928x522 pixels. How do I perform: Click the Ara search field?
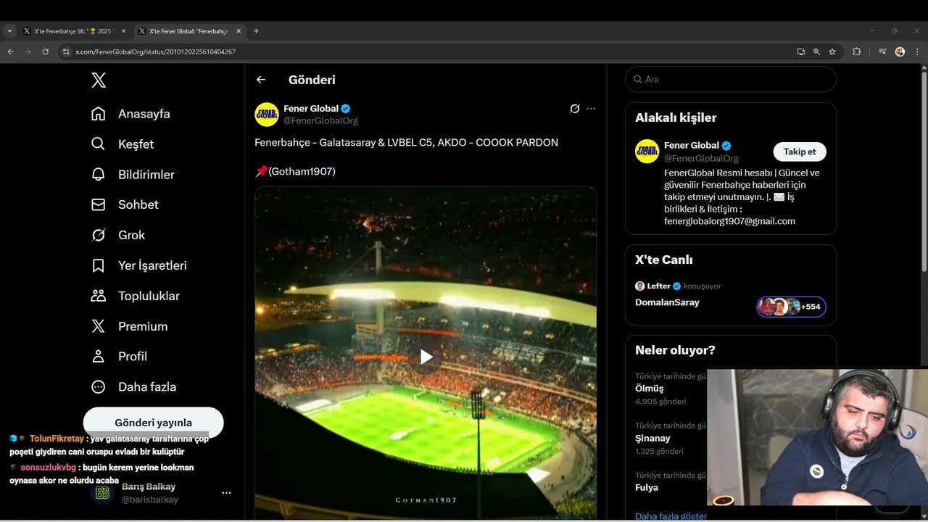pyautogui.click(x=731, y=79)
